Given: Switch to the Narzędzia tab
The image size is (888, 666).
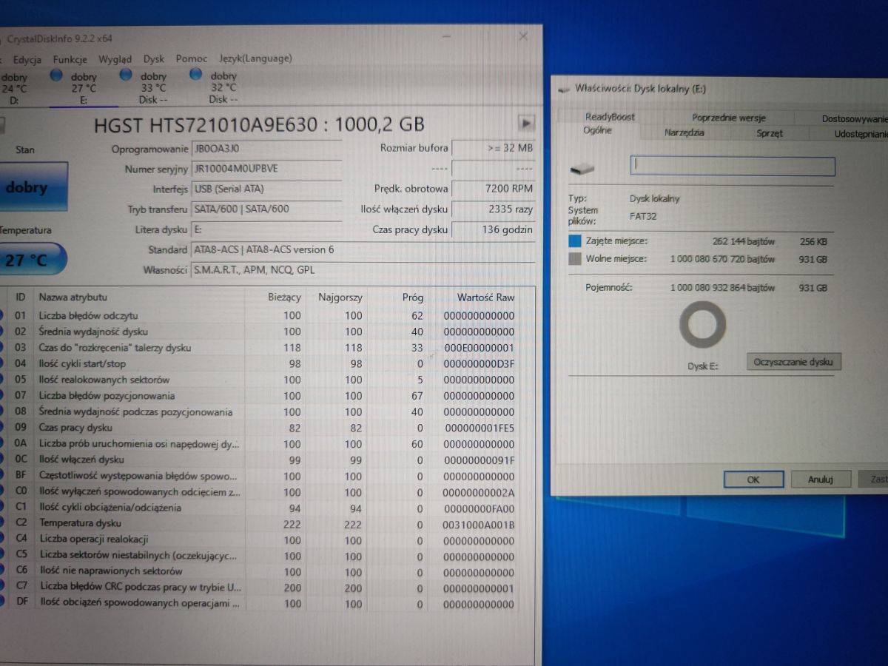Looking at the screenshot, I should [684, 133].
